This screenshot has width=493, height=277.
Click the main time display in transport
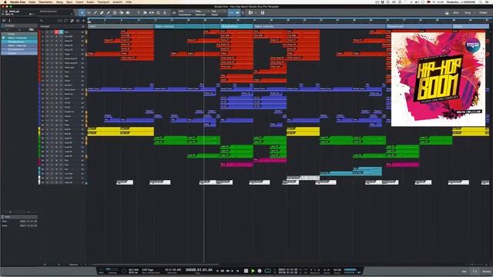[x=199, y=270]
